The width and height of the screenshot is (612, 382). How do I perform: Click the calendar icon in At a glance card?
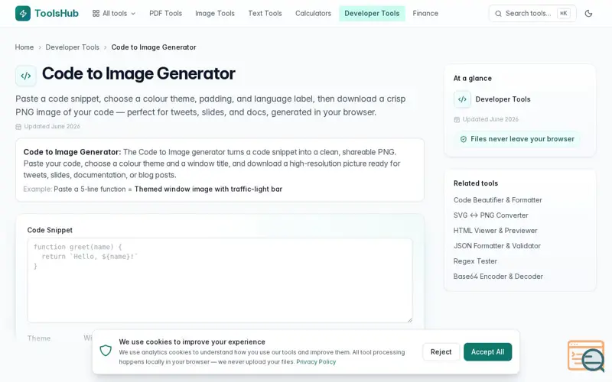click(457, 120)
